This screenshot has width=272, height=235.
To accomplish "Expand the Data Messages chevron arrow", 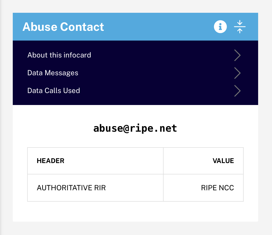I will point(237,73).
